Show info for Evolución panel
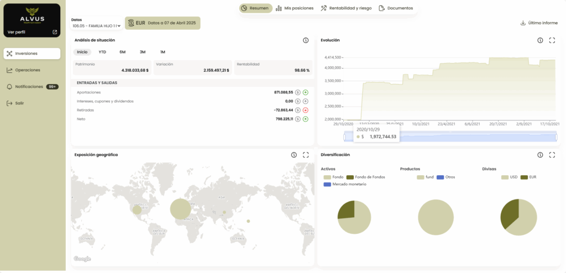This screenshot has height=273, width=566. tap(540, 40)
